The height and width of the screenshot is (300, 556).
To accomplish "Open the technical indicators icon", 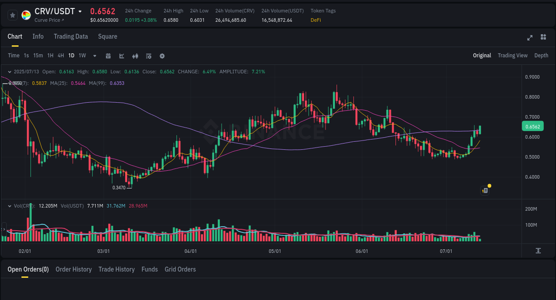I will click(135, 56).
